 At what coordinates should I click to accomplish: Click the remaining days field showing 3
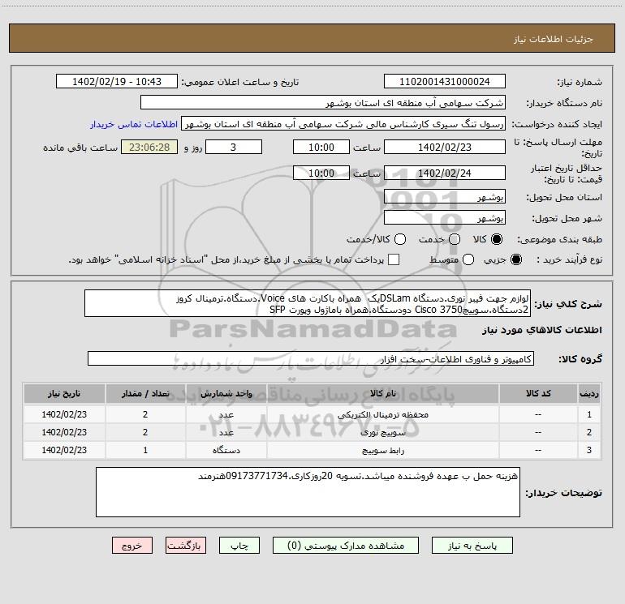coord(234,147)
